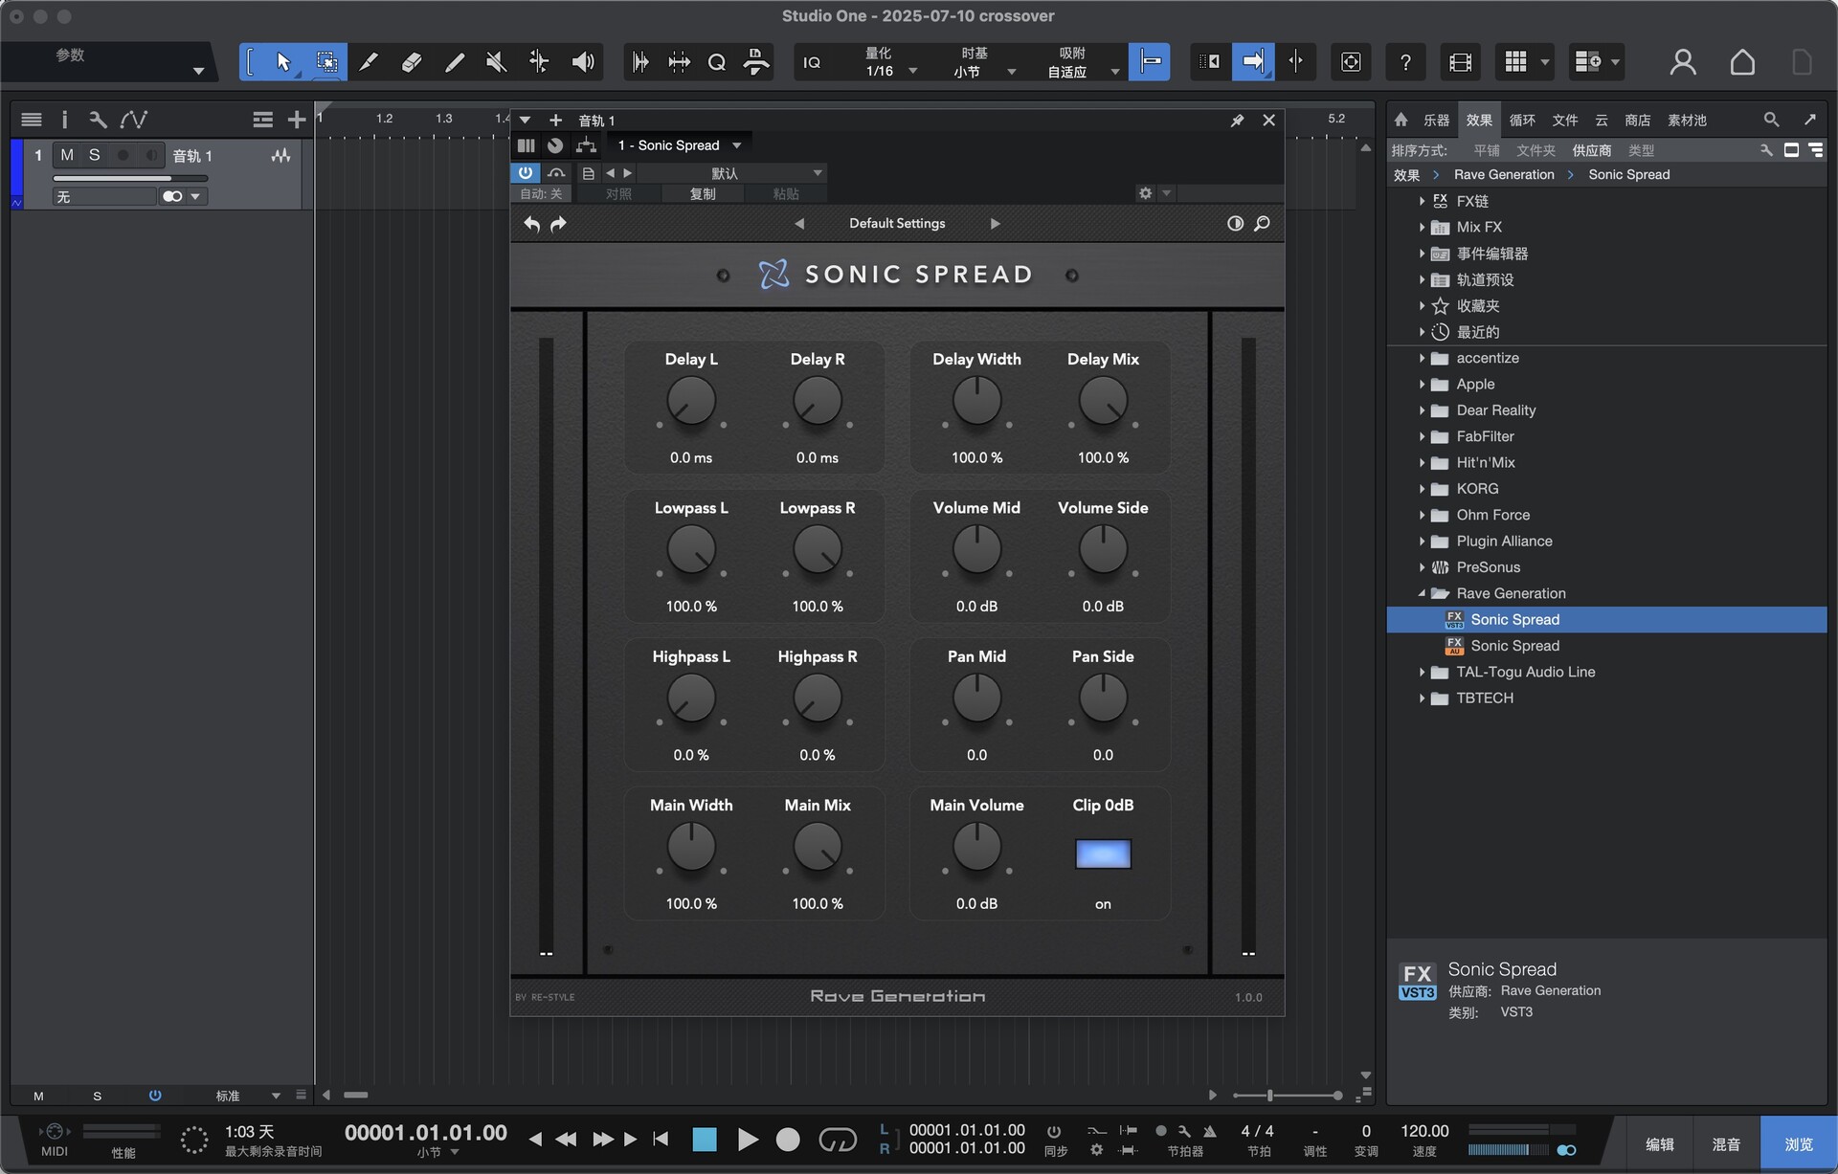Screen dimensions: 1838x1174
Task: Open the video player filmstrip icon
Action: (1460, 62)
